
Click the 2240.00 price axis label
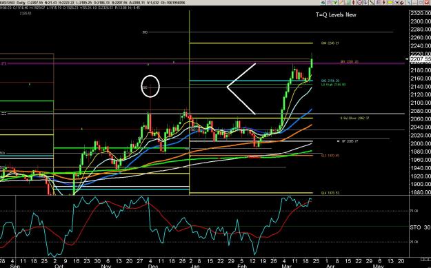421,45
